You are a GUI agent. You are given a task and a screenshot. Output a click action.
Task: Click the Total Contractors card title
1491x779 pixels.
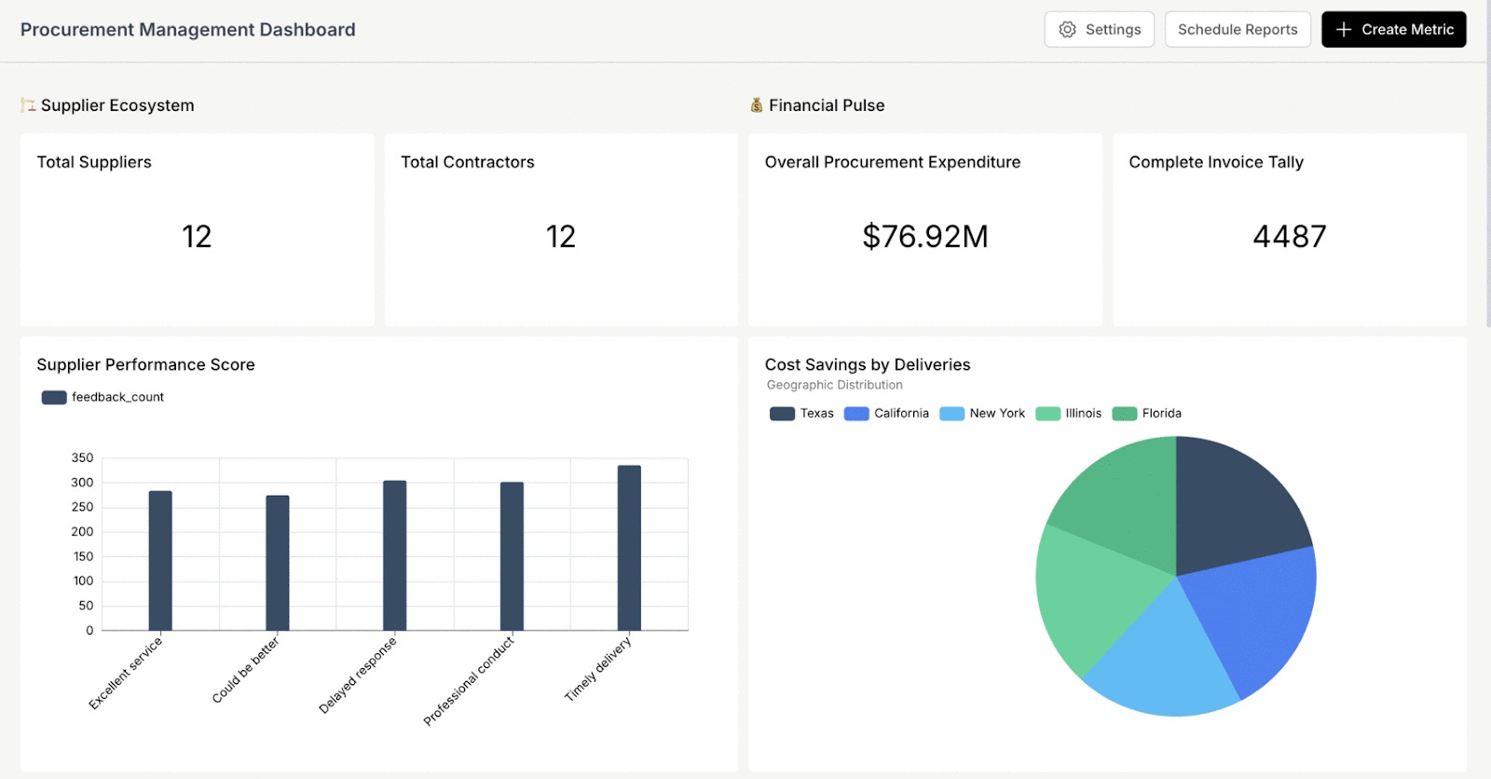click(x=468, y=162)
